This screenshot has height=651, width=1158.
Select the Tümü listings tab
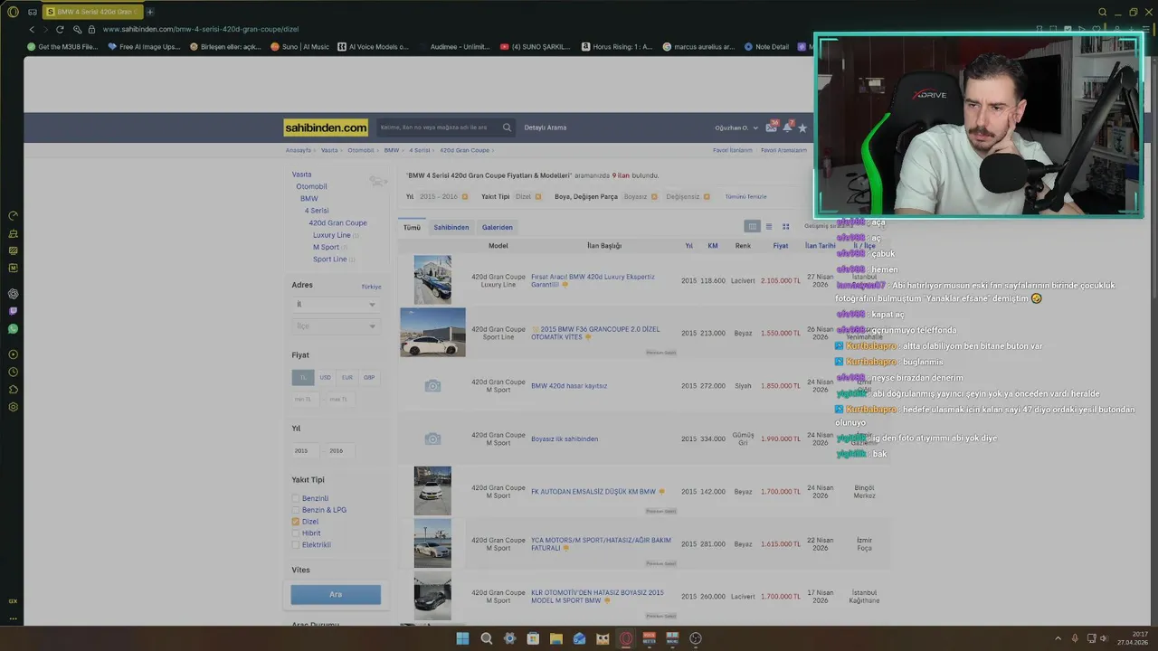click(x=412, y=227)
